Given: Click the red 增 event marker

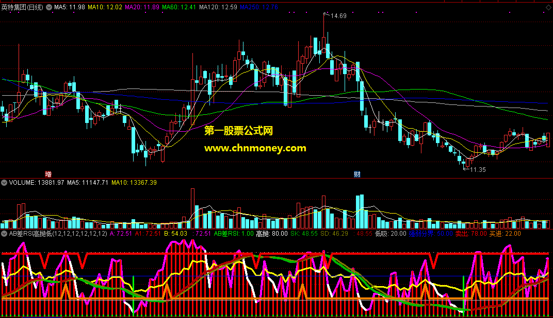Looking at the screenshot, I should [48, 174].
